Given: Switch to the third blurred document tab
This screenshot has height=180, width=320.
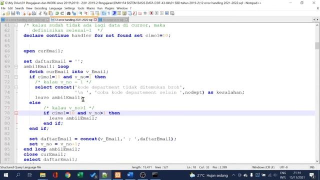Looking at the screenshot, I should coord(113,20).
